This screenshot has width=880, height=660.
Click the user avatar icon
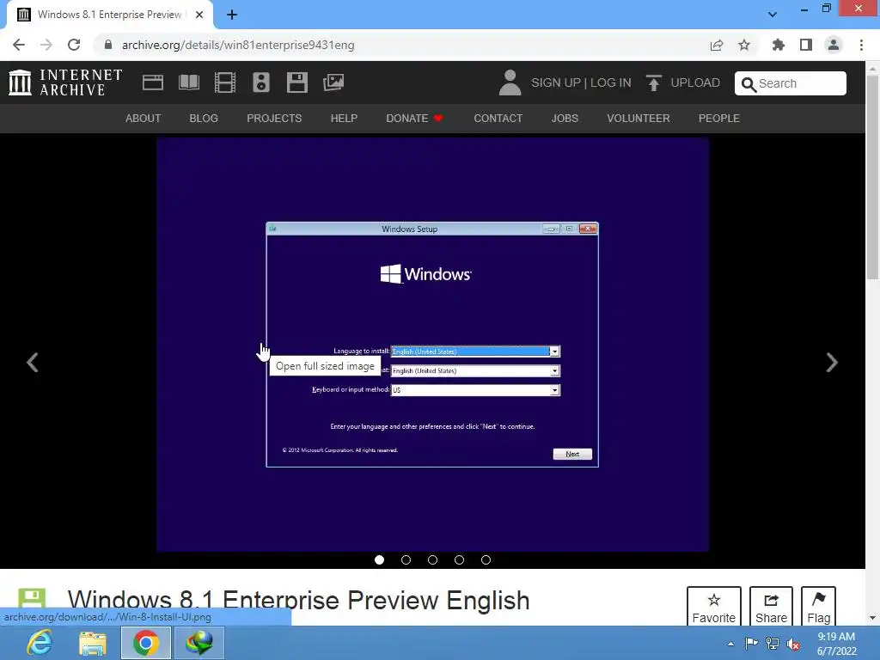(510, 82)
